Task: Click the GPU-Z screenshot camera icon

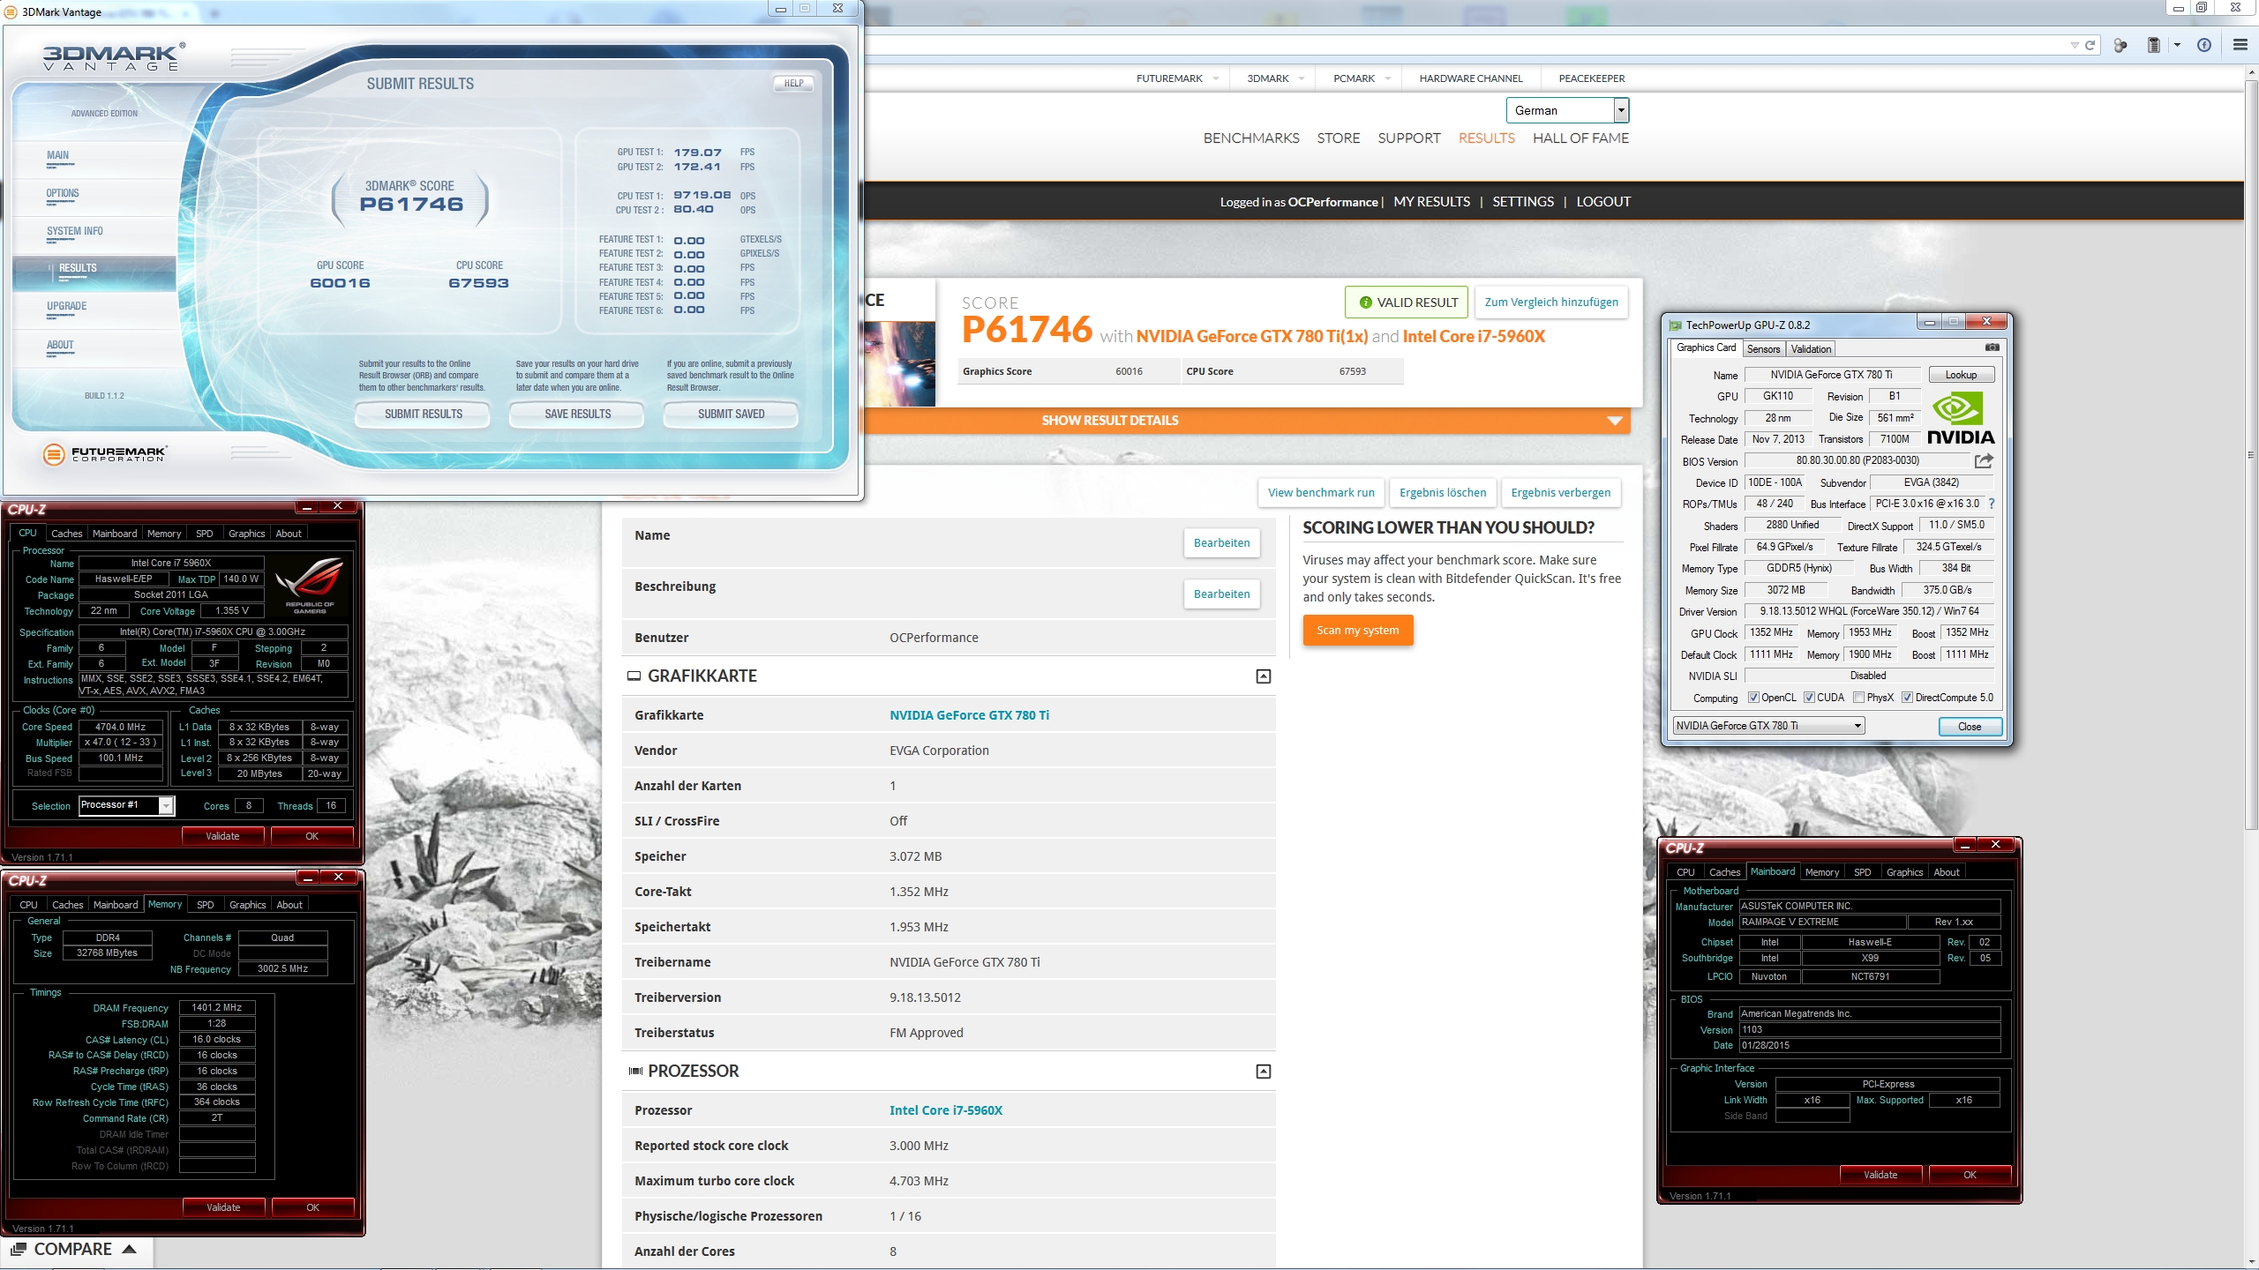Action: (x=1992, y=347)
